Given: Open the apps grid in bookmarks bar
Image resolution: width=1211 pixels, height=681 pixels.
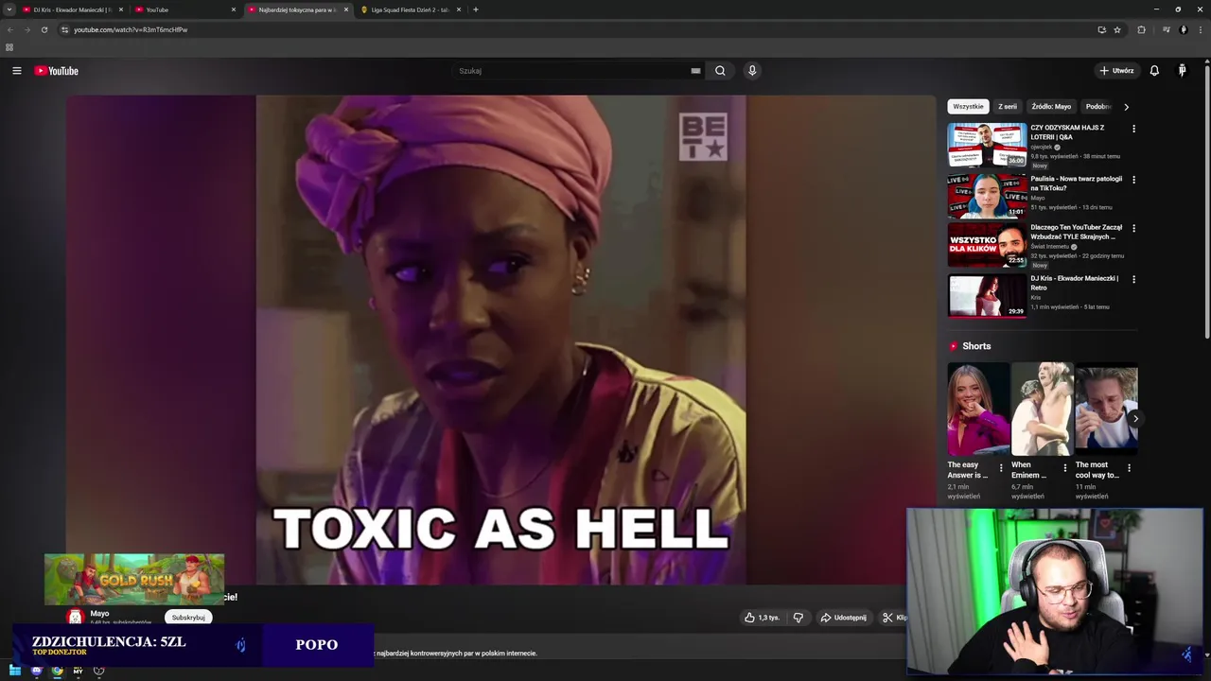Looking at the screenshot, I should tap(9, 47).
